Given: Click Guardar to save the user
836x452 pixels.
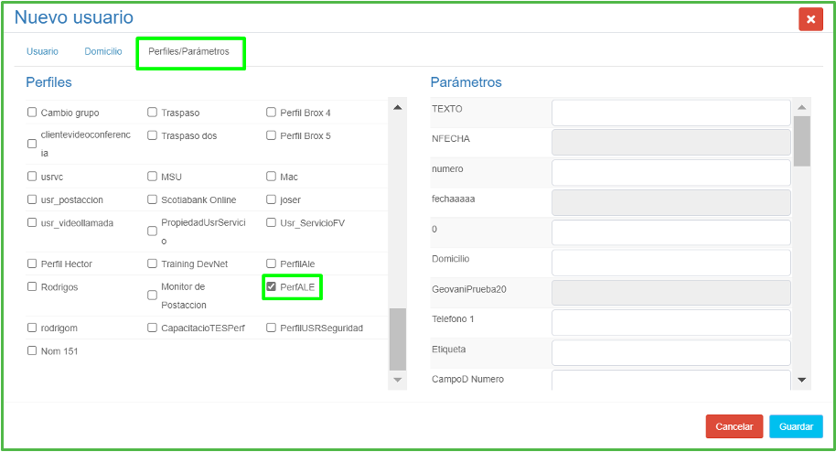Looking at the screenshot, I should [796, 426].
